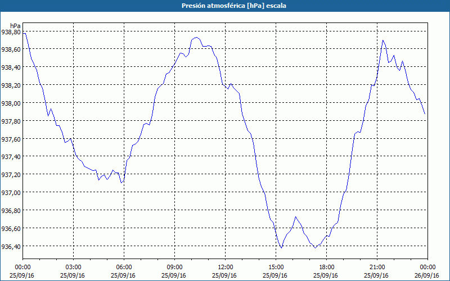
Task: Click the 'hPa' unit label above the y-axis
Action: click(15, 26)
